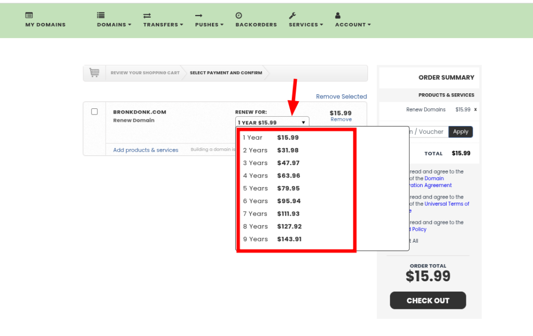Open the Renew For dropdown

[272, 122]
